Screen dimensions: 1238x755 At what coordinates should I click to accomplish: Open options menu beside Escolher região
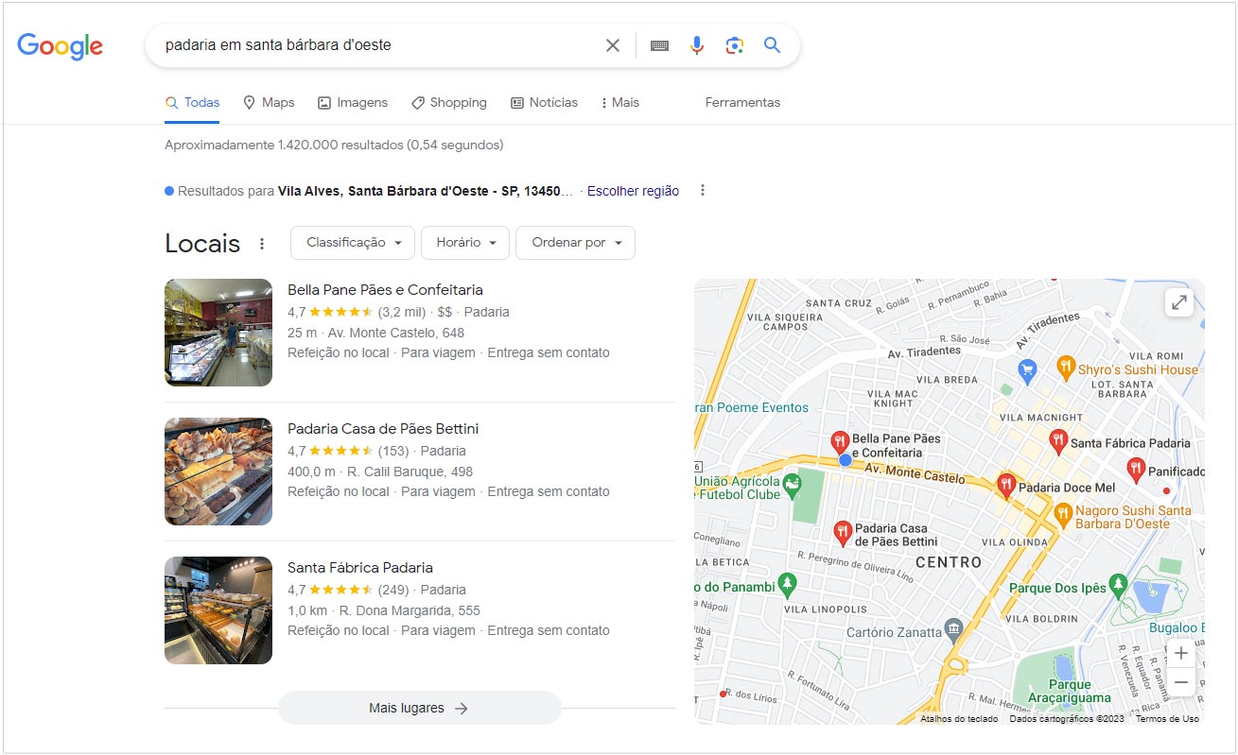(x=703, y=190)
